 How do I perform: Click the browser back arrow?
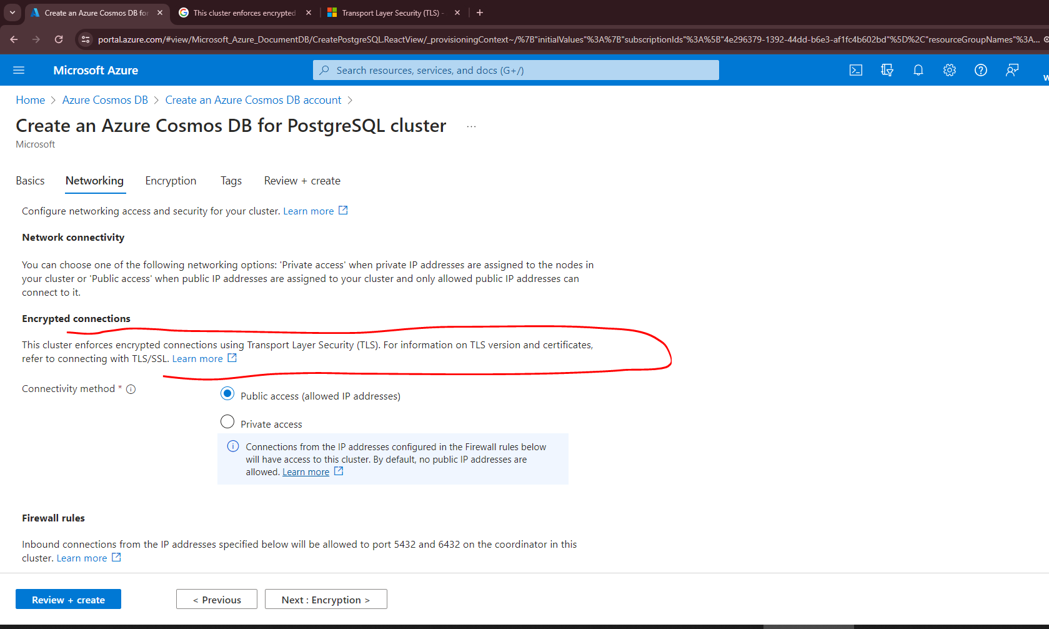tap(14, 39)
